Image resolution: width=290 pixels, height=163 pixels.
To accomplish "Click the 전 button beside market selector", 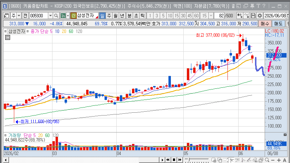I will [x=25, y=16].
